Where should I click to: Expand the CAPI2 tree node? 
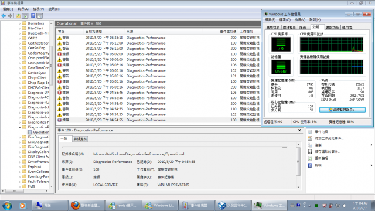pyautogui.click(x=19, y=38)
